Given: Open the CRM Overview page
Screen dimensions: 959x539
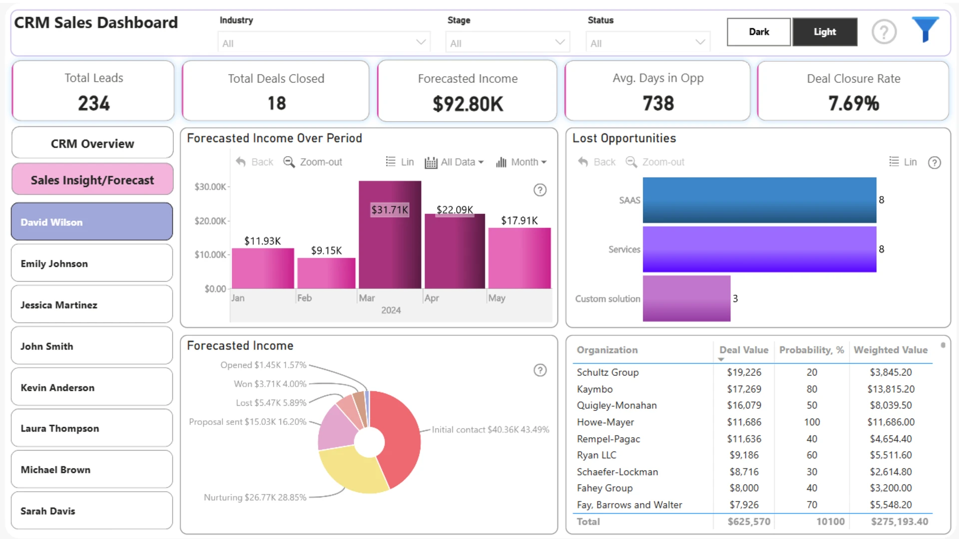Looking at the screenshot, I should point(92,143).
